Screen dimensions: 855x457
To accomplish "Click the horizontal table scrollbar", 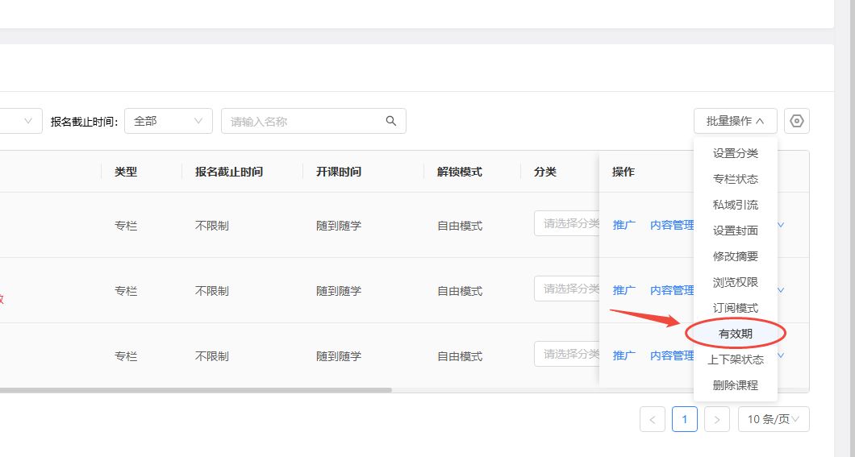I will point(196,390).
